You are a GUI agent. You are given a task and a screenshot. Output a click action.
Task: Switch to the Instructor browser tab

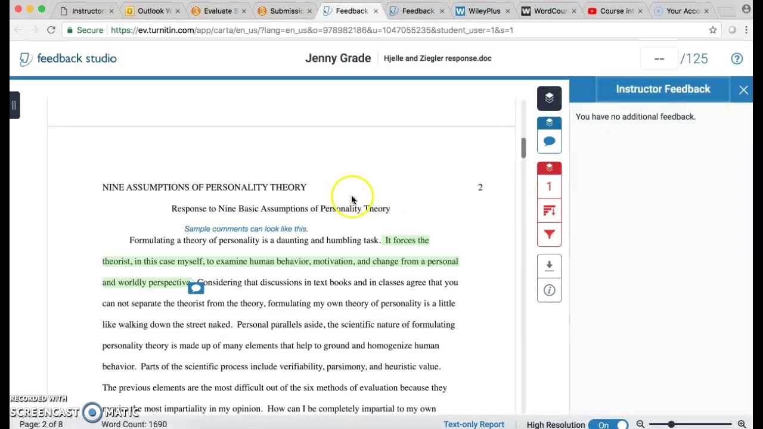coord(85,11)
